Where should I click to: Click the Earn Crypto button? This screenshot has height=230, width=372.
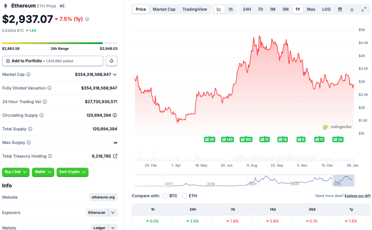pyautogui.click(x=72, y=172)
